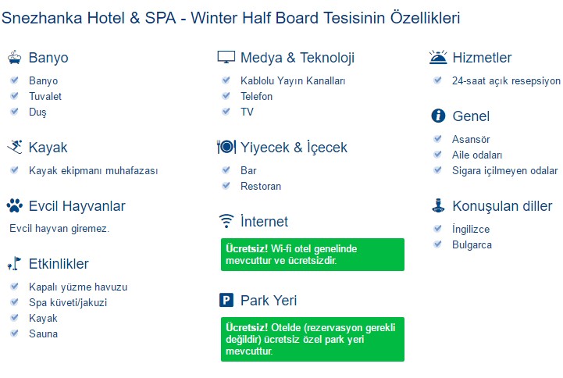This screenshot has height=378, width=563.
Task: Click the 24-saat açık resepsiyon text
Action: click(x=506, y=80)
